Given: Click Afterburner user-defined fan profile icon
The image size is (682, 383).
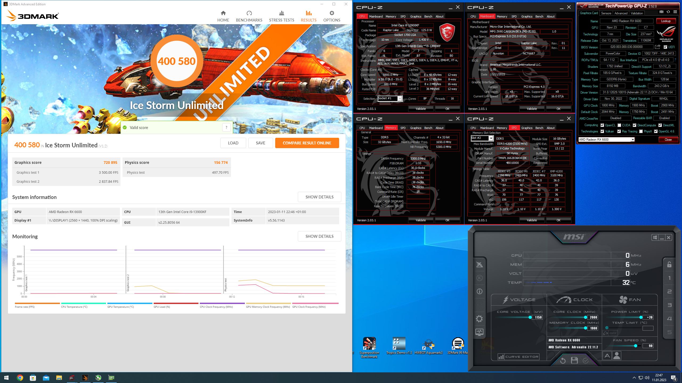Looking at the screenshot, I should 617,355.
